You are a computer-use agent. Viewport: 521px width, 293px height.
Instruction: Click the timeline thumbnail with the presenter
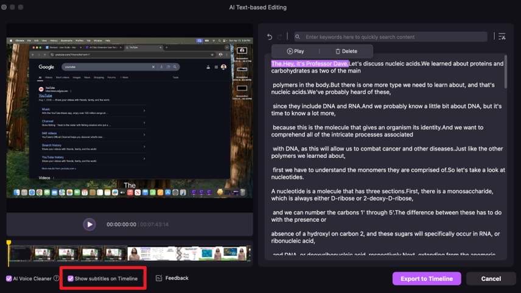(x=134, y=254)
